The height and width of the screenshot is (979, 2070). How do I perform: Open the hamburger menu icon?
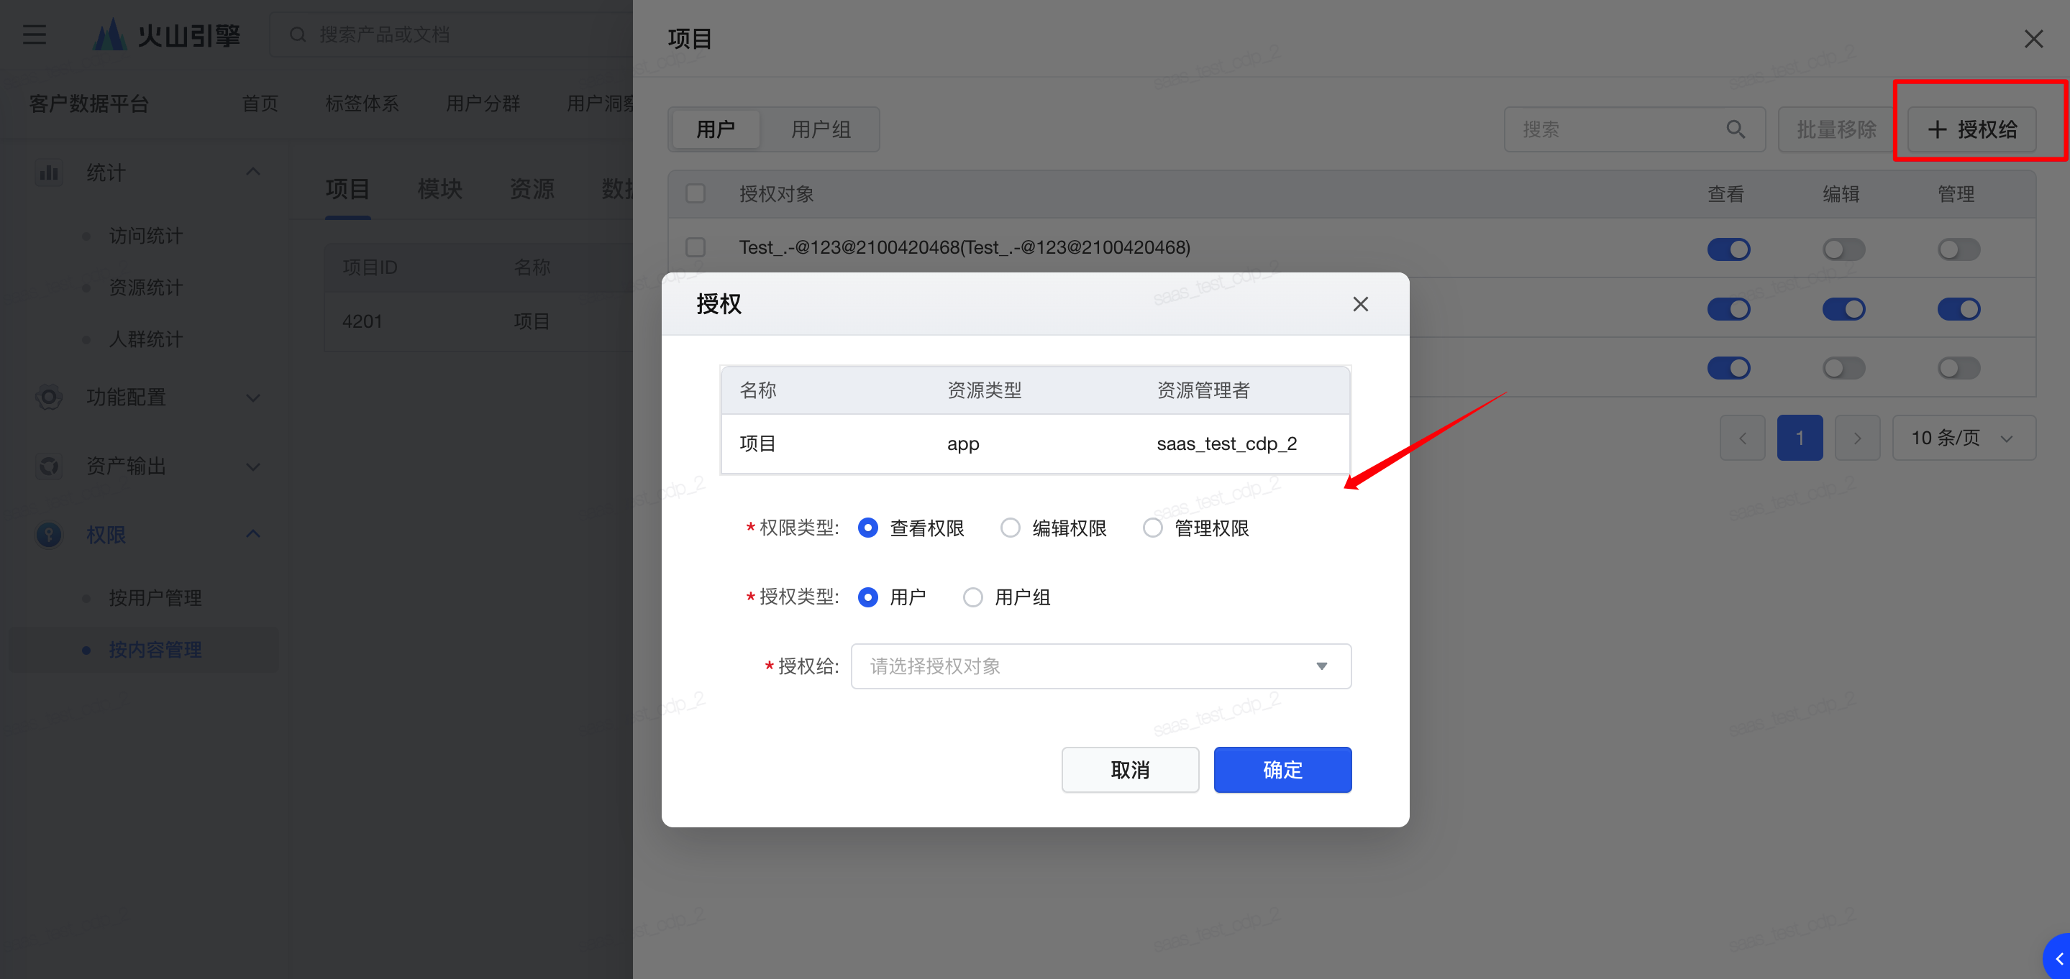coord(35,35)
